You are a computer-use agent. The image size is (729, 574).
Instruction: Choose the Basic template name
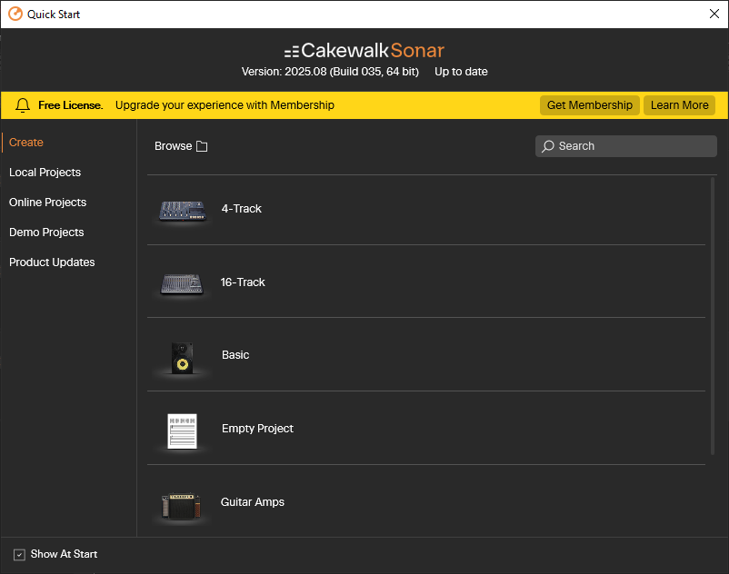click(235, 355)
